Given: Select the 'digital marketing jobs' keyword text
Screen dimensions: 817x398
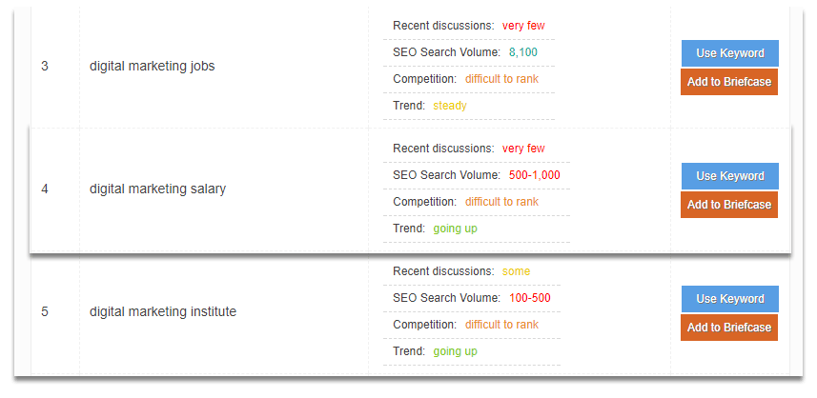Looking at the screenshot, I should [153, 66].
